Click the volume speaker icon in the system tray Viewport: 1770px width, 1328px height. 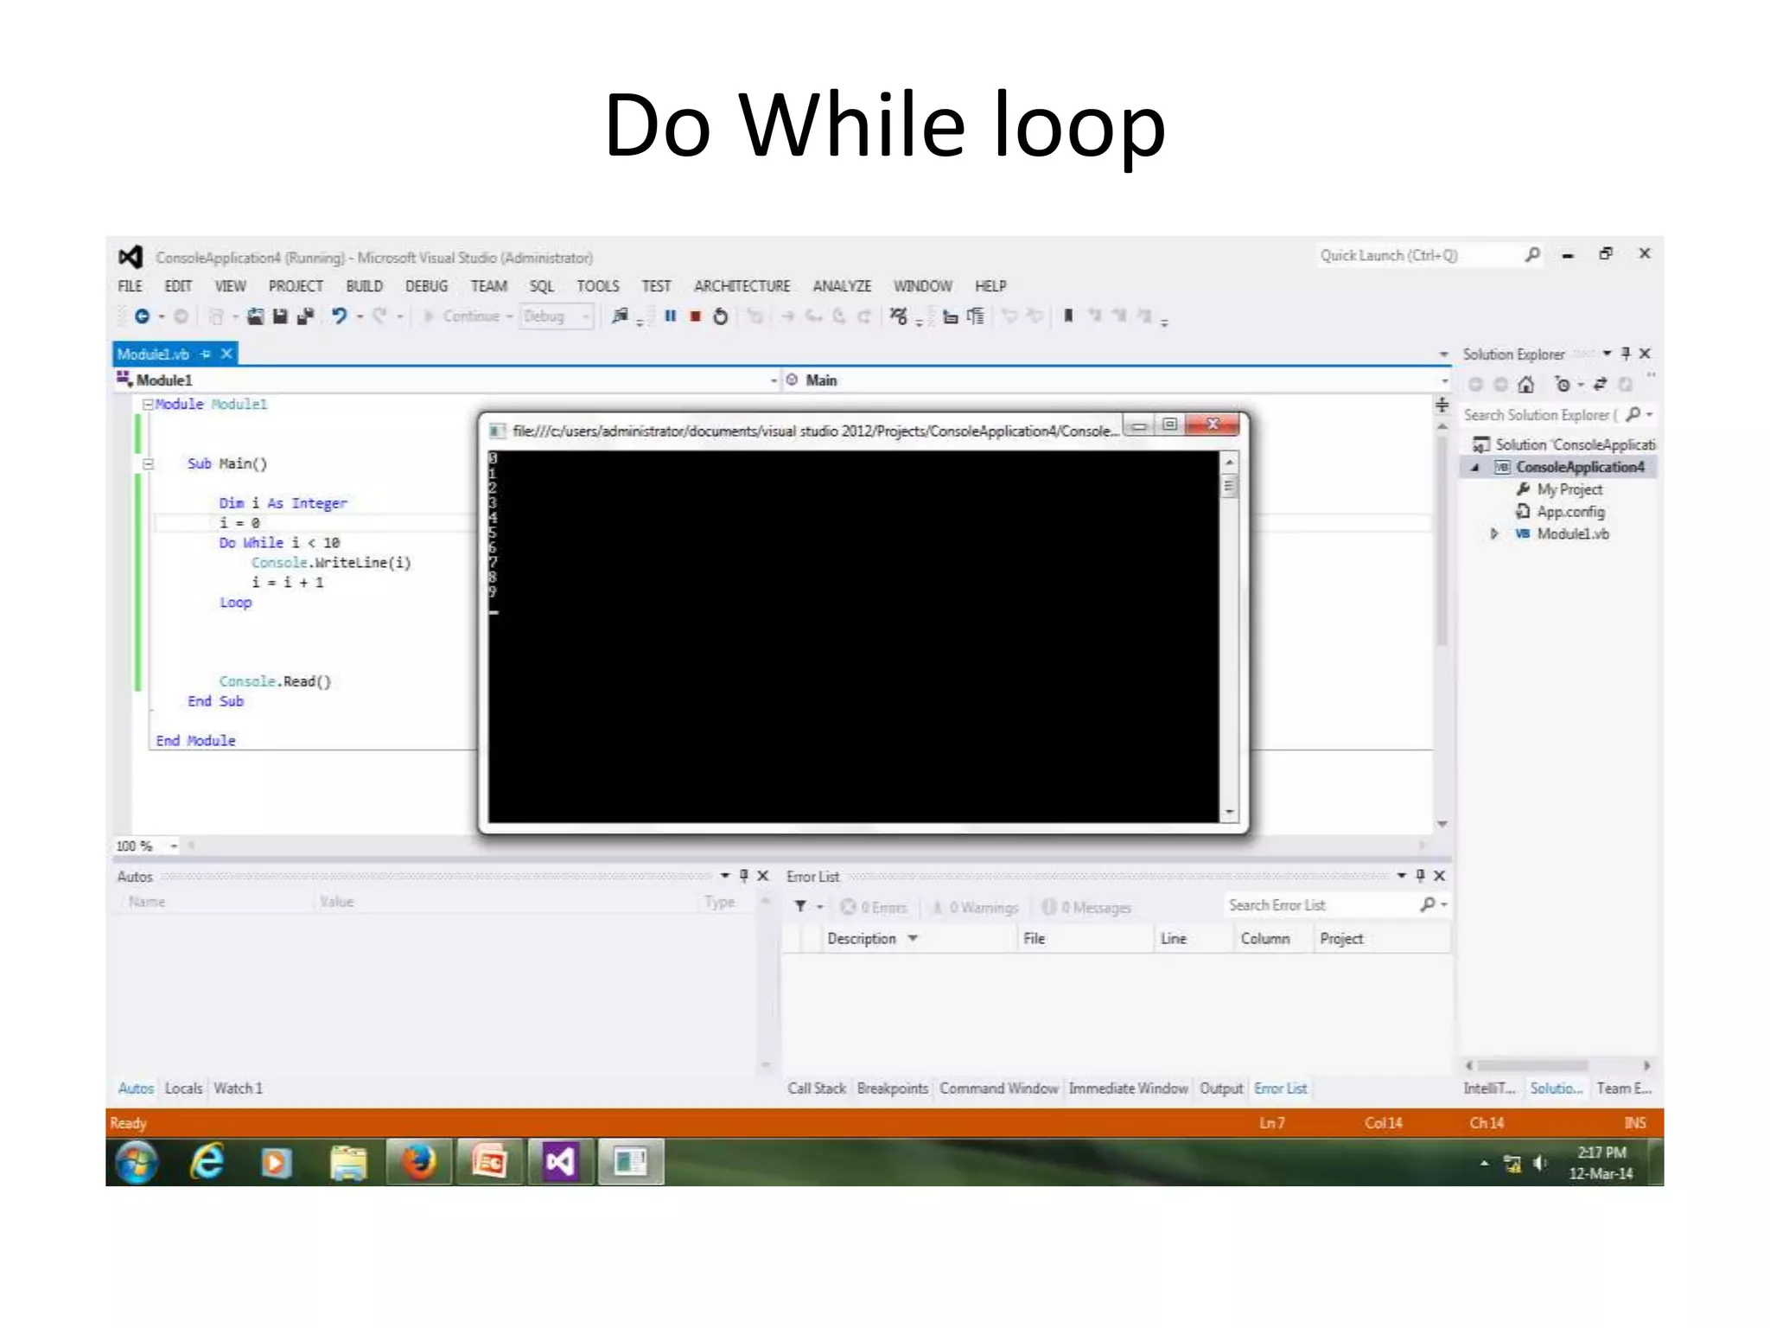point(1539,1164)
